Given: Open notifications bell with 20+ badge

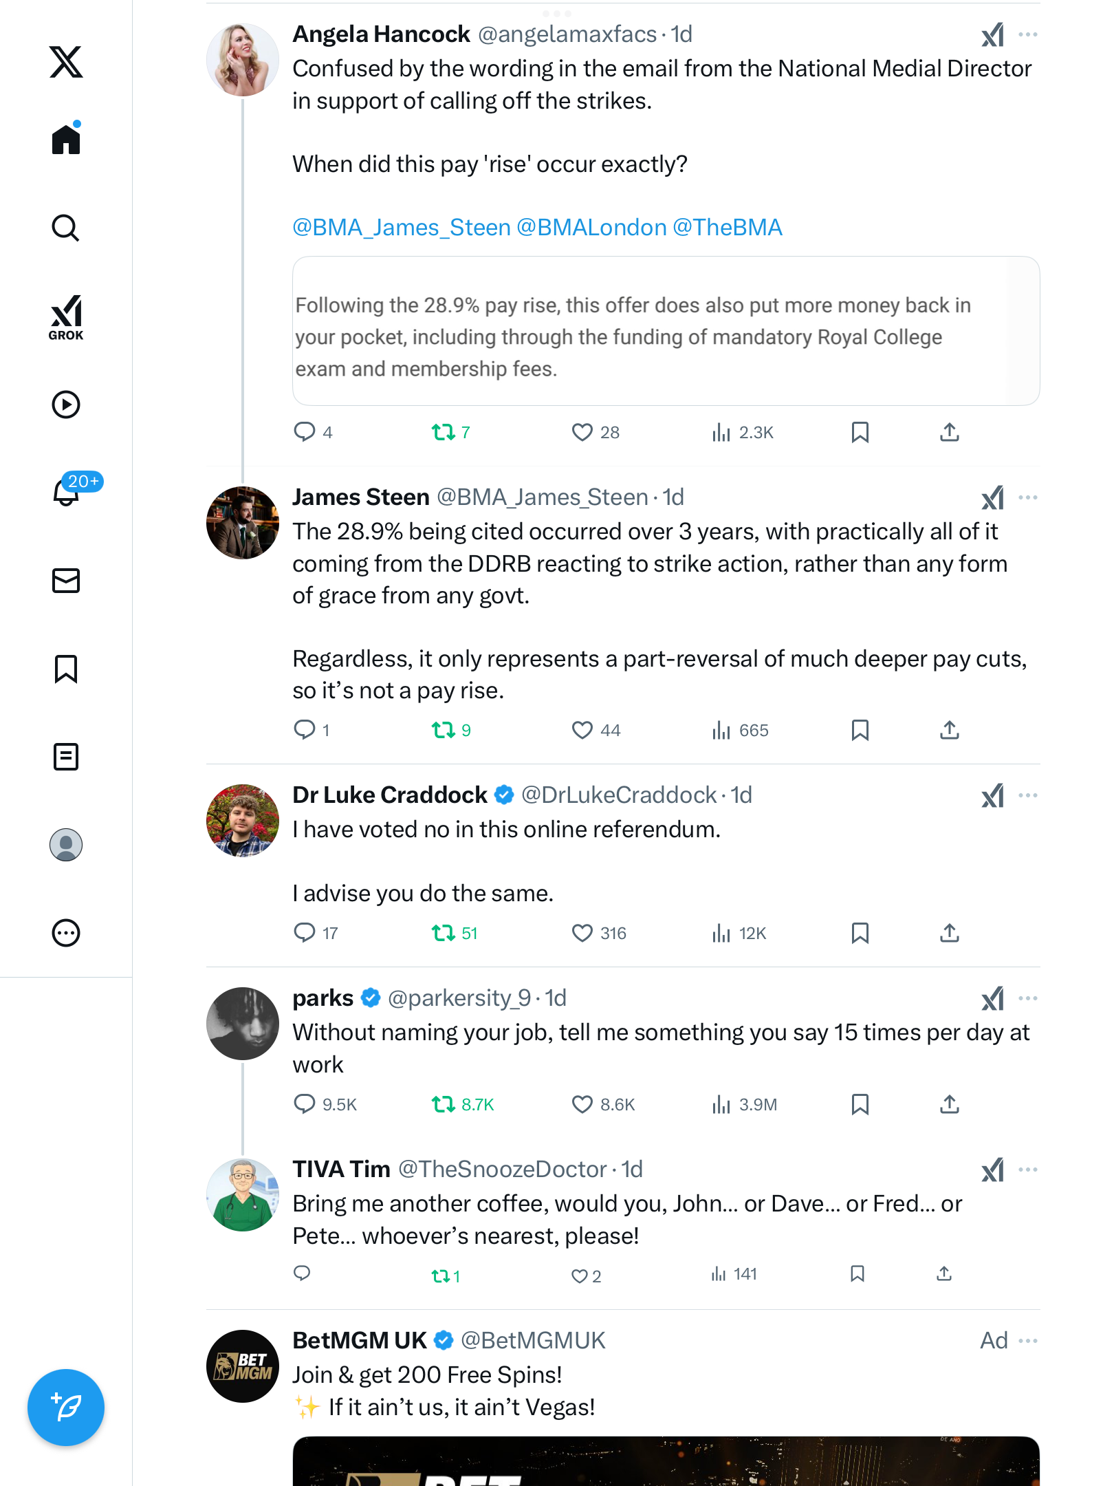Looking at the screenshot, I should click(x=67, y=492).
